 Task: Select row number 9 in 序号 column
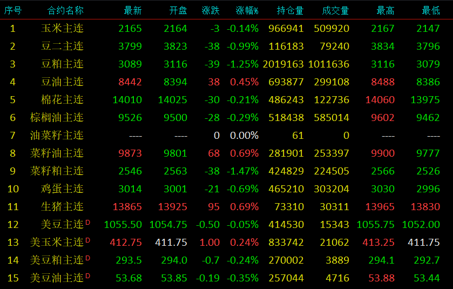[13, 171]
